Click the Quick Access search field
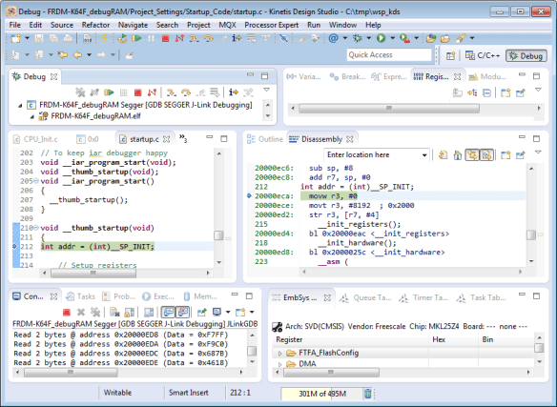The width and height of the screenshot is (557, 407). click(389, 55)
